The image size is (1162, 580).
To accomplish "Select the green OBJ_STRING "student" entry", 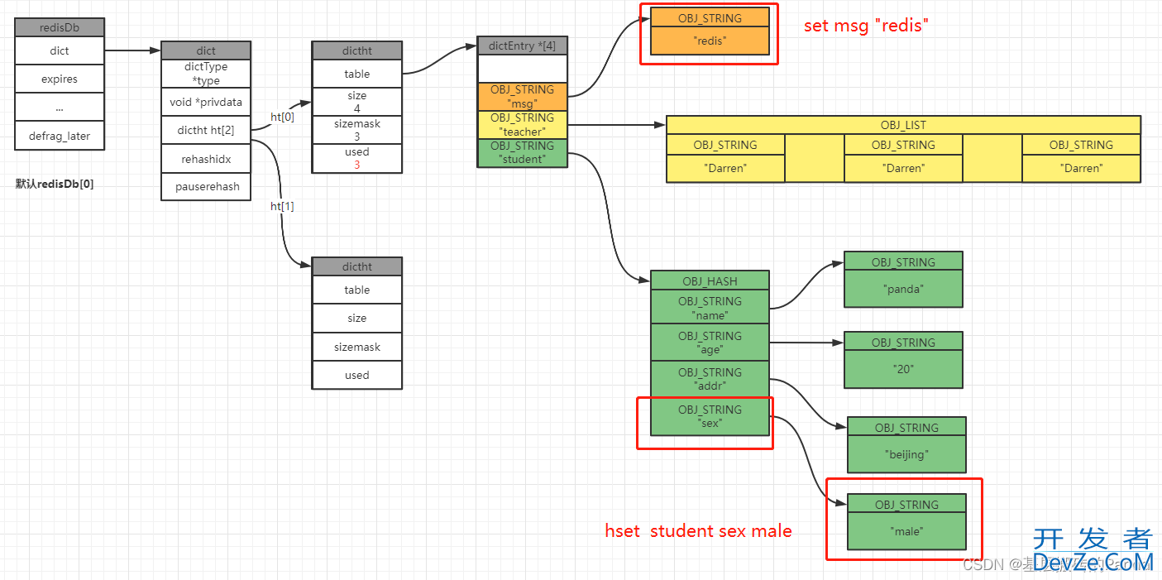I will tap(523, 153).
